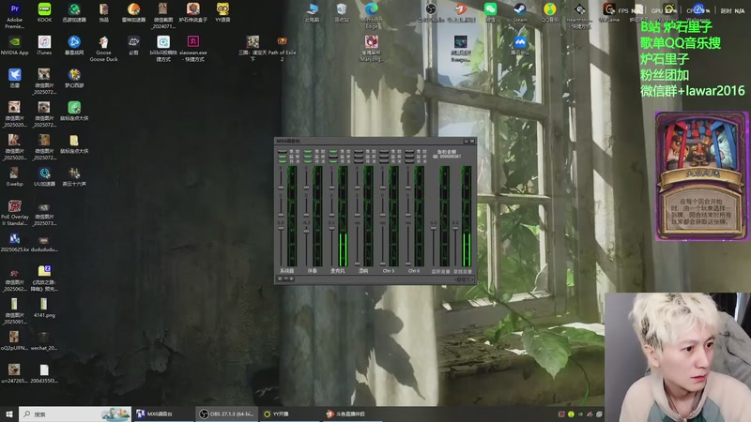Toggle bottom button on Chn 6 channel
This screenshot has width=751, height=422.
[409, 161]
